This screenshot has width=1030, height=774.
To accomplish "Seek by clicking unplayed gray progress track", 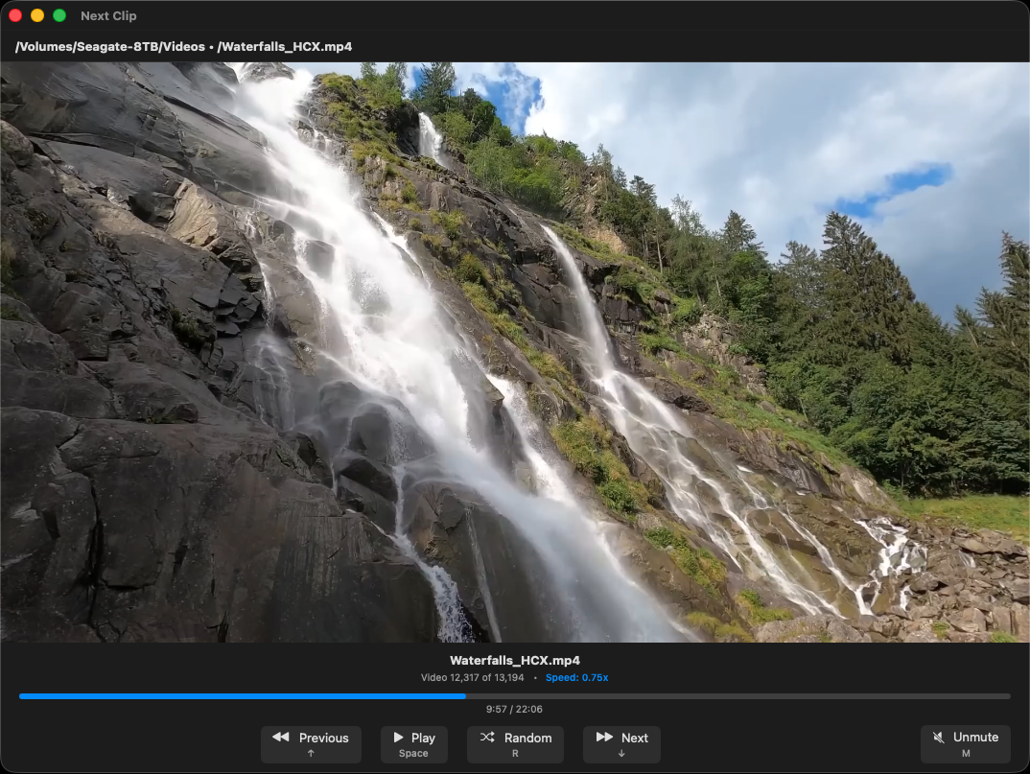I will coord(738,696).
